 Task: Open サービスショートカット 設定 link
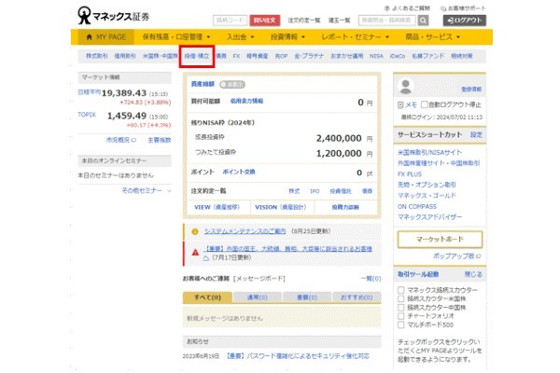[x=476, y=134]
